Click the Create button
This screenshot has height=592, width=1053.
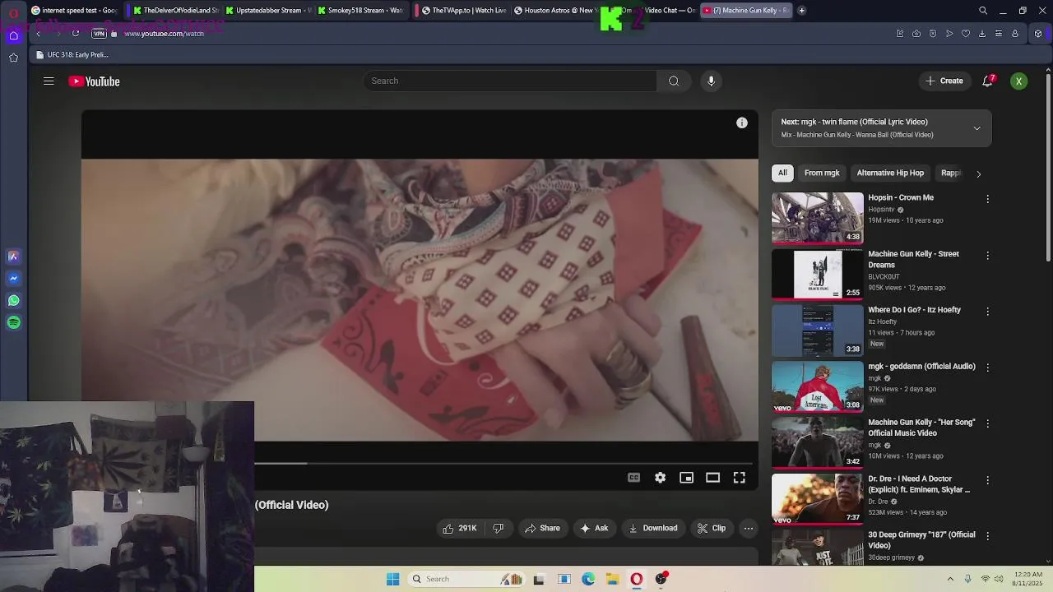coord(944,81)
